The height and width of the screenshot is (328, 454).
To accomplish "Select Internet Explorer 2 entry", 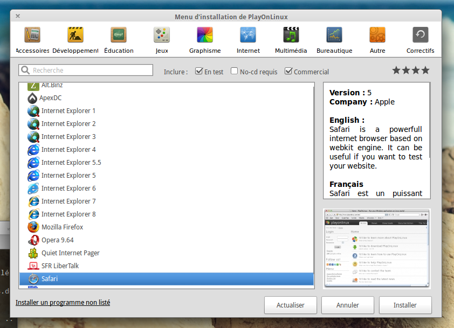I will click(x=167, y=124).
